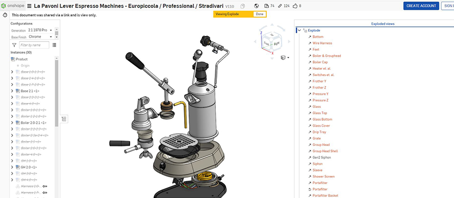Select the Pressure Y explode step
This screenshot has height=198, width=454.
click(x=321, y=94)
